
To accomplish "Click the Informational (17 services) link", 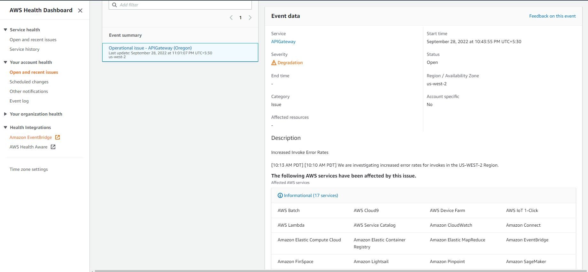I will (311, 195).
